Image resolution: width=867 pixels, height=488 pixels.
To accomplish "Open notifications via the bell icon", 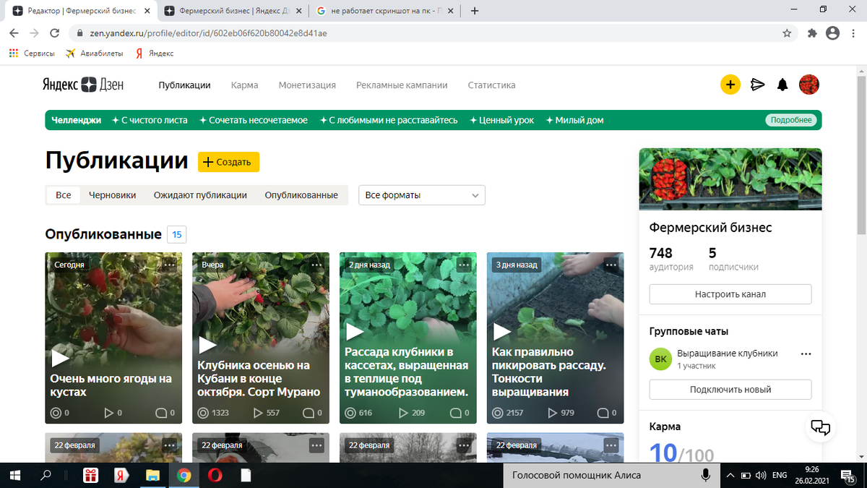I will pyautogui.click(x=782, y=85).
